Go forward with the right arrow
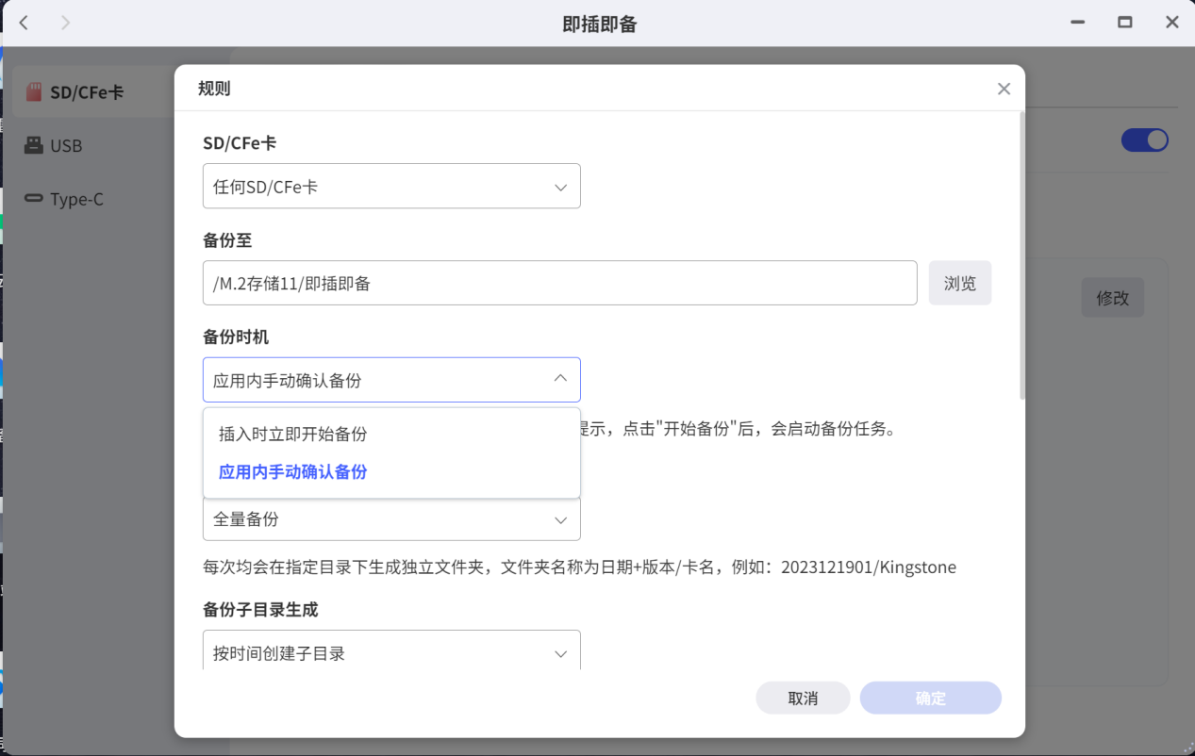 [x=65, y=23]
